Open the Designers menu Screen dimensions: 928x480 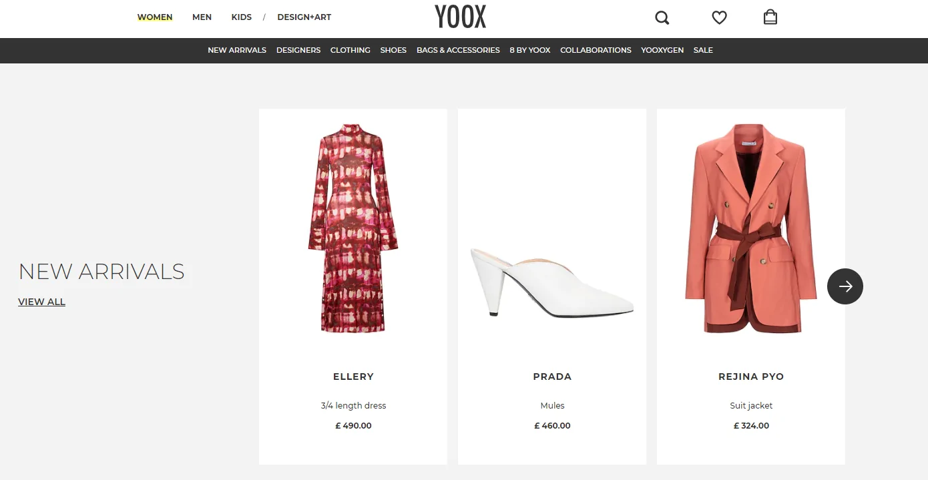click(298, 50)
